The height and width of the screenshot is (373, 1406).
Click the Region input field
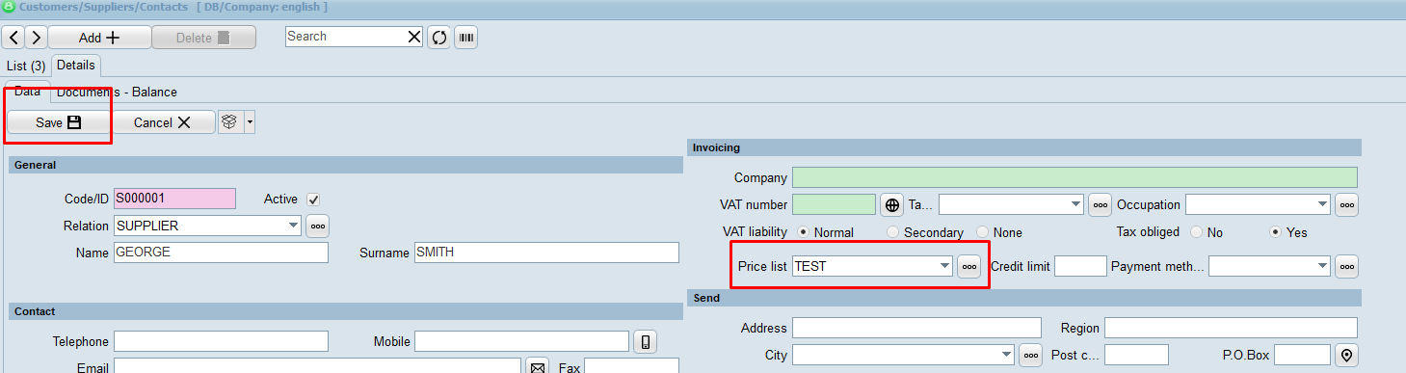click(x=1231, y=328)
